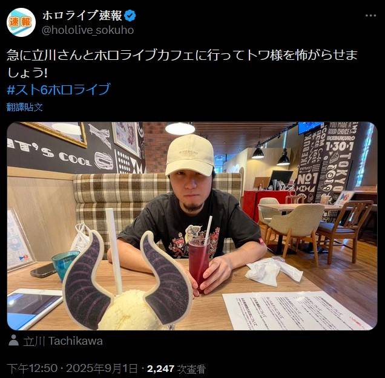
Task: Click the TOKYO wall sign in photo
Action: pos(345,173)
